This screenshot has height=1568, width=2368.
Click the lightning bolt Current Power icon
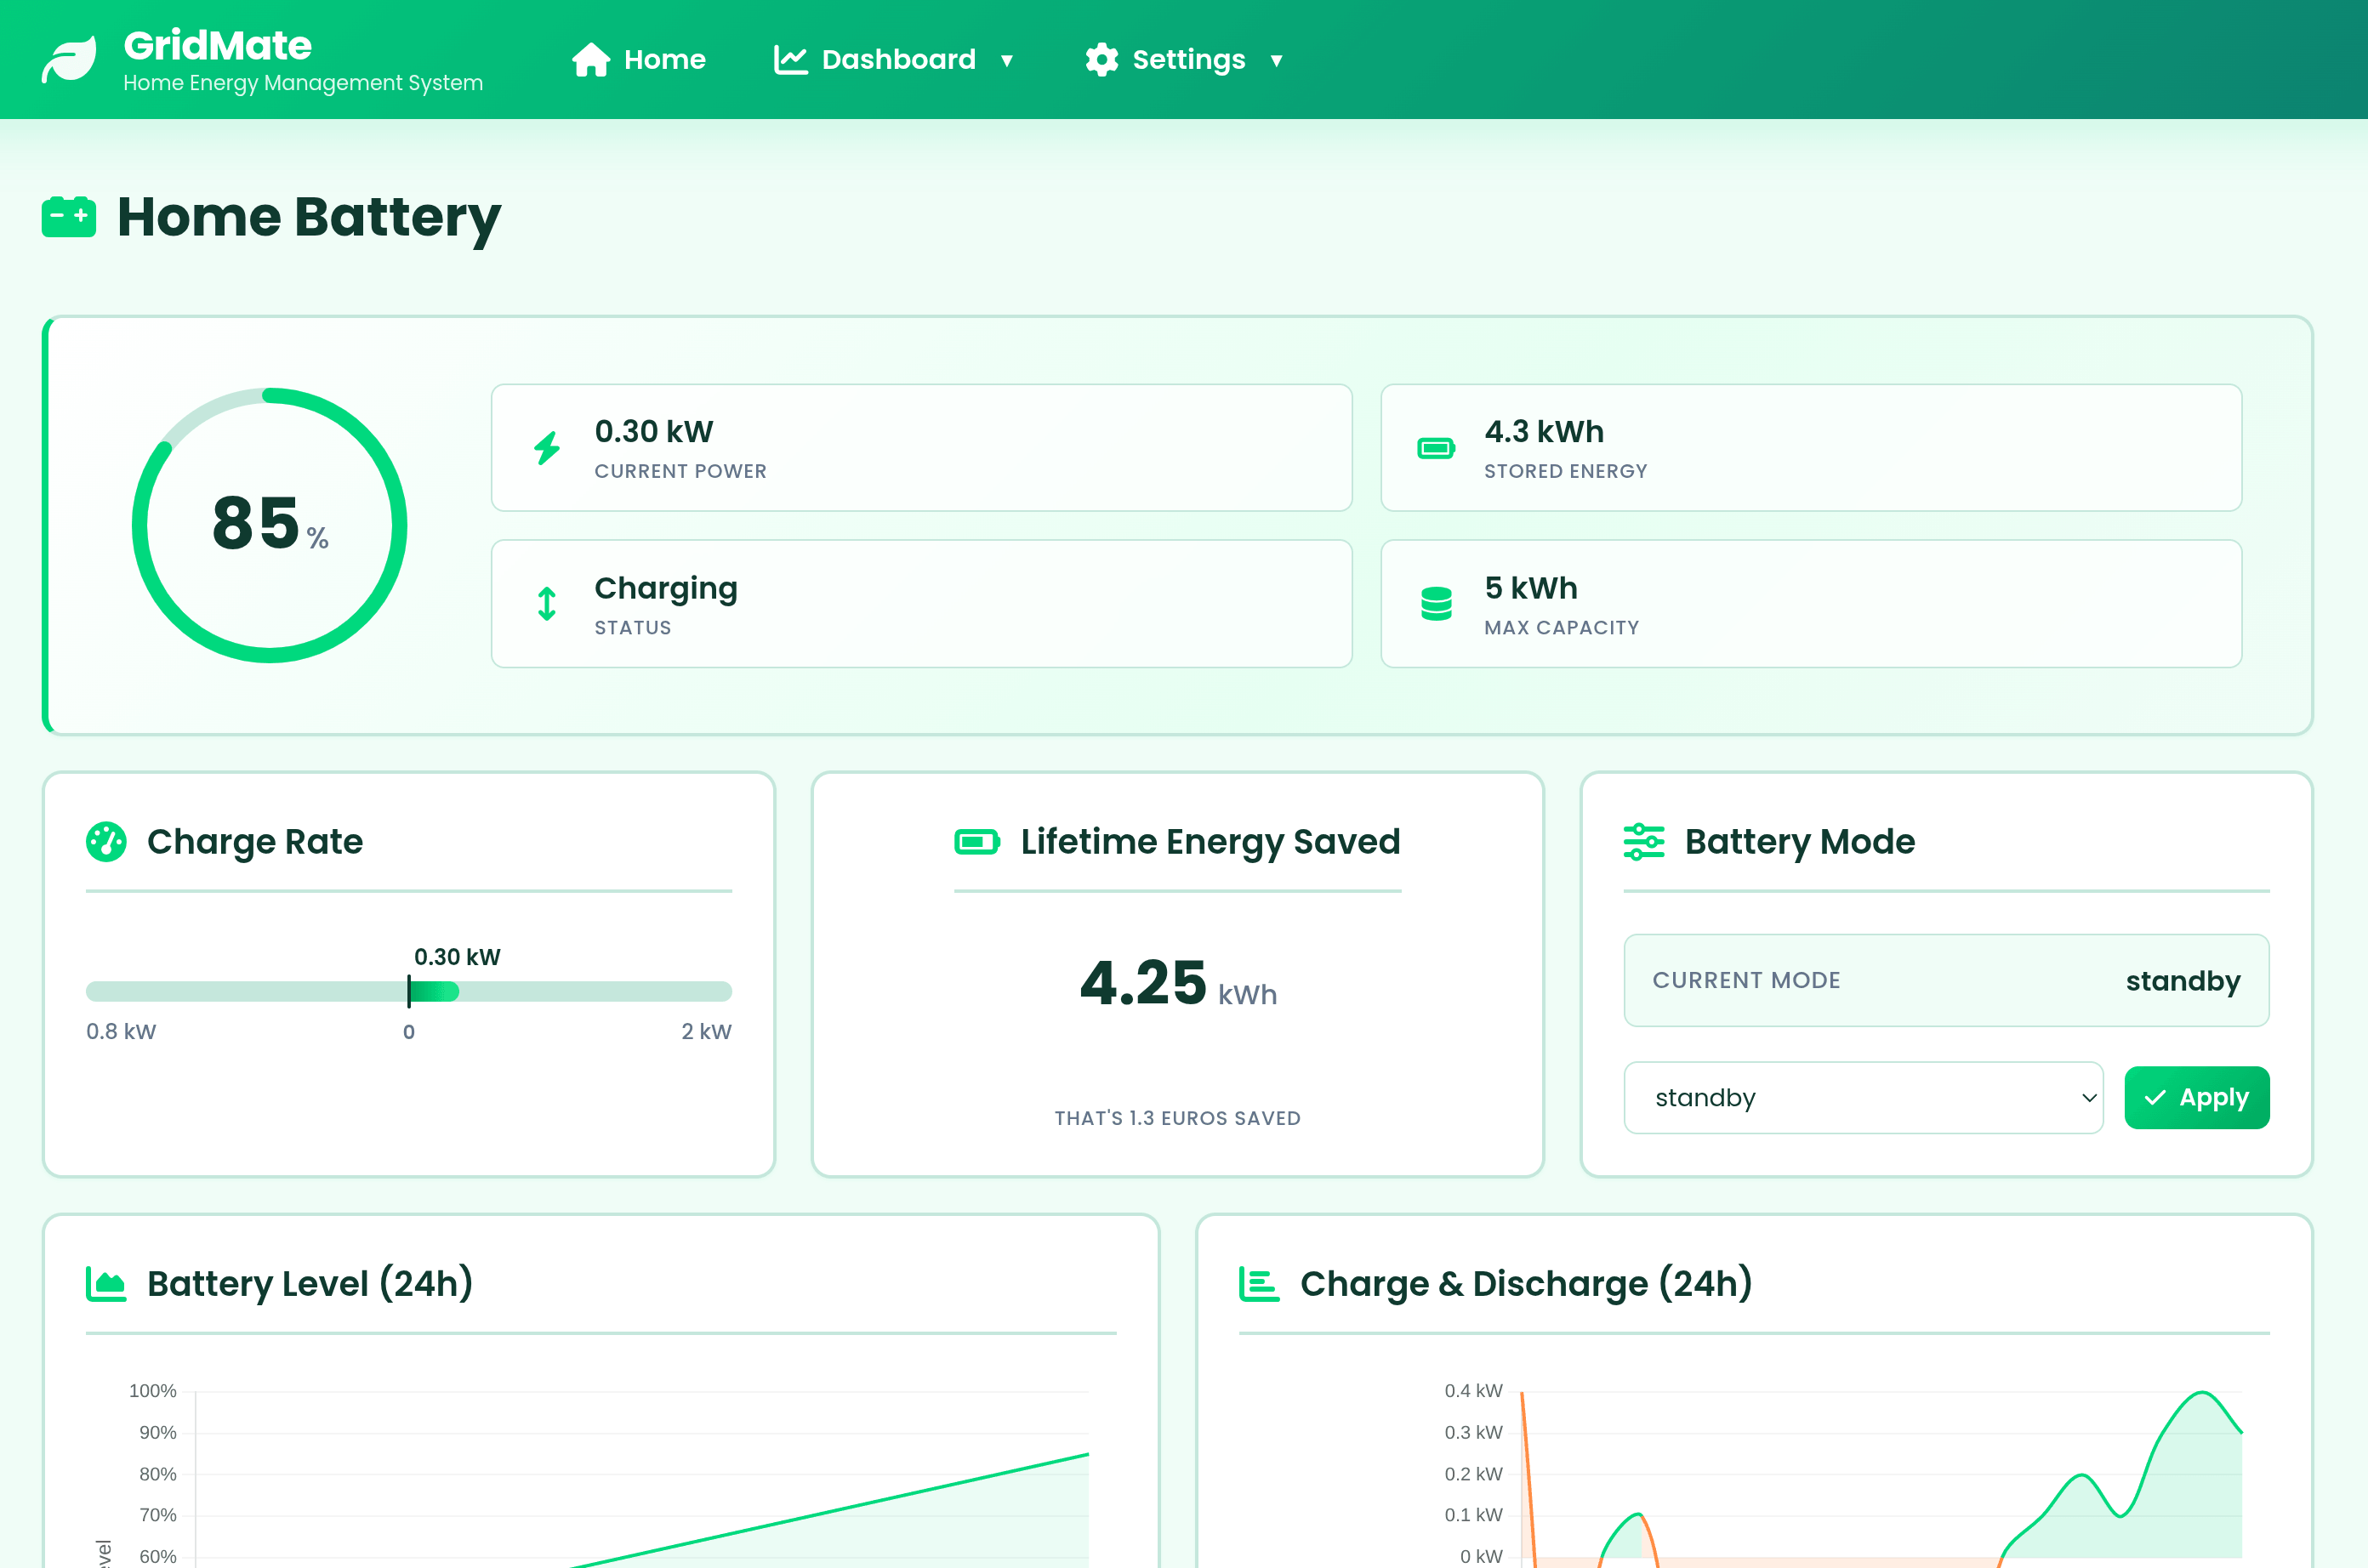click(547, 447)
